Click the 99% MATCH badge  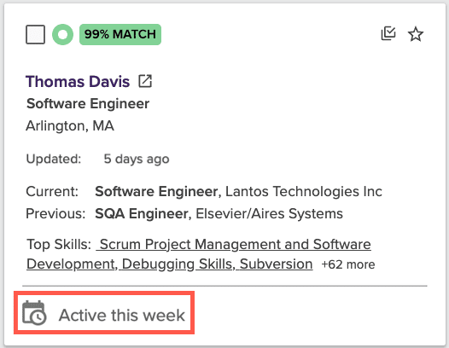(x=120, y=34)
